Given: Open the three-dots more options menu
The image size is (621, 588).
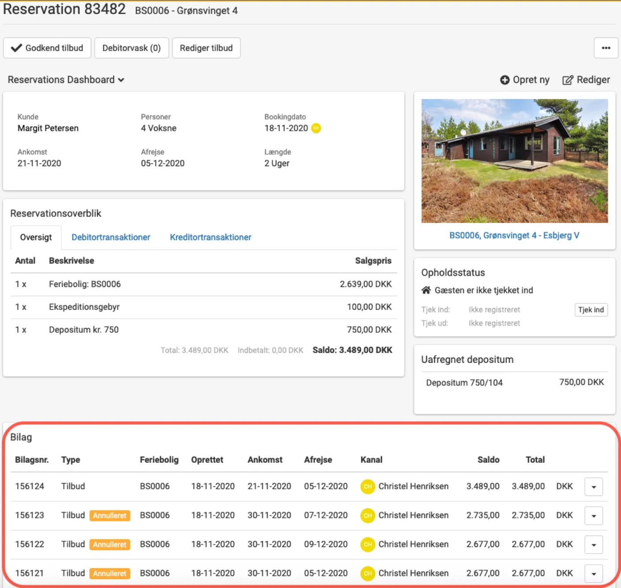Looking at the screenshot, I should (606, 48).
